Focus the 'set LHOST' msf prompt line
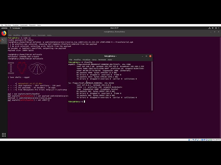Viewport: 221px width, 165px height. click(29, 100)
